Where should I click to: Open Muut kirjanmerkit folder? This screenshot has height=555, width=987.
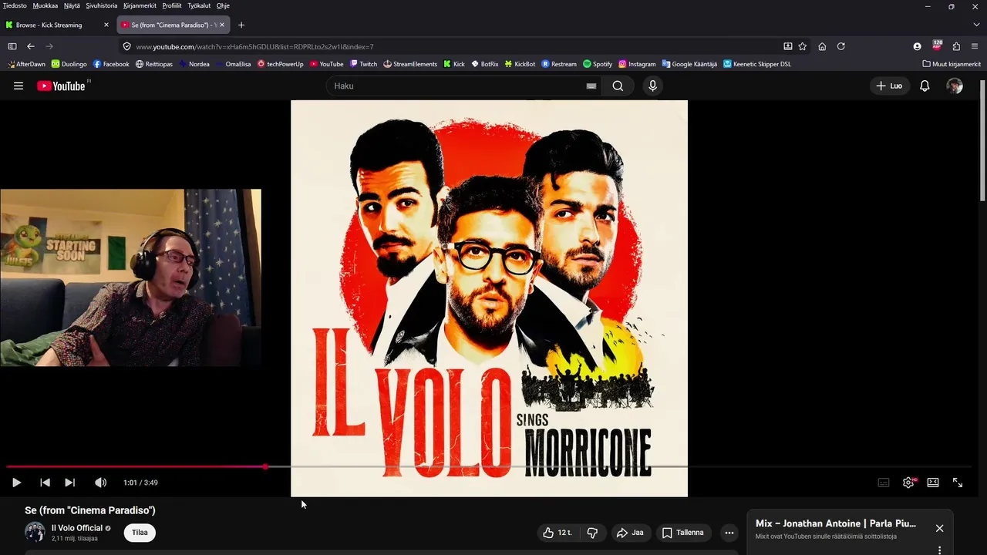952,64
